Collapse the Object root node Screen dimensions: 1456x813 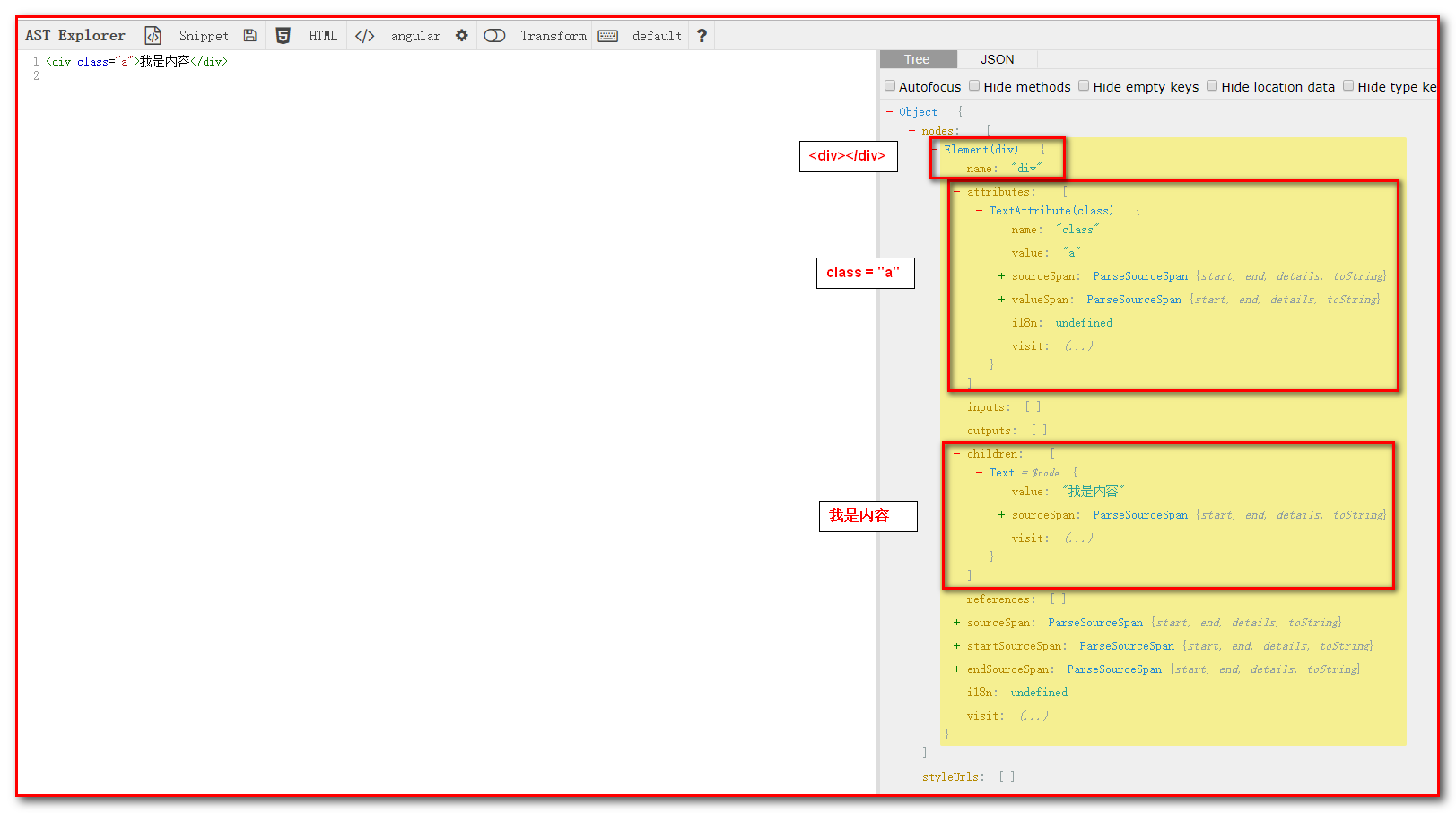click(889, 112)
